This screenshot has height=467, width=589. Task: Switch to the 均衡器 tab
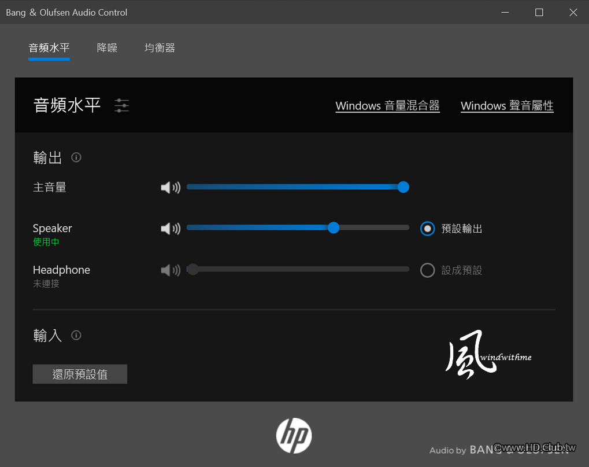click(160, 48)
